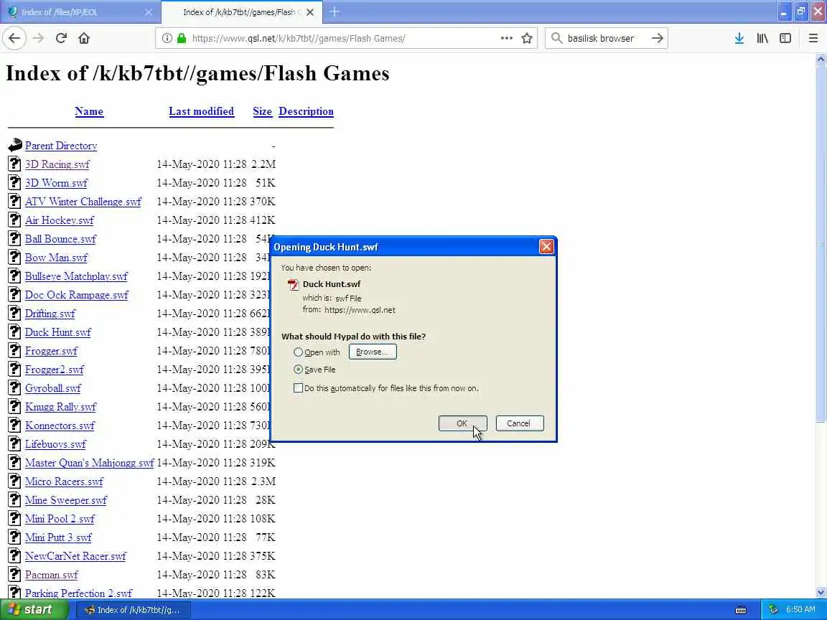The height and width of the screenshot is (620, 827).
Task: Open Ball Bounce.swf link
Action: (x=60, y=239)
